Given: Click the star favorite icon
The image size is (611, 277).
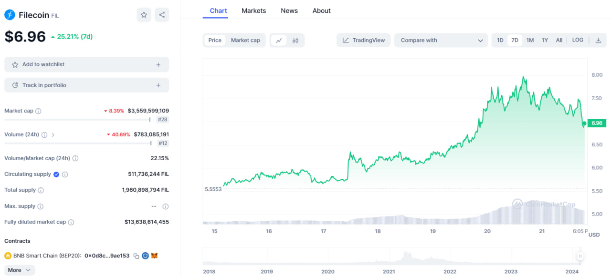Looking at the screenshot, I should (144, 15).
